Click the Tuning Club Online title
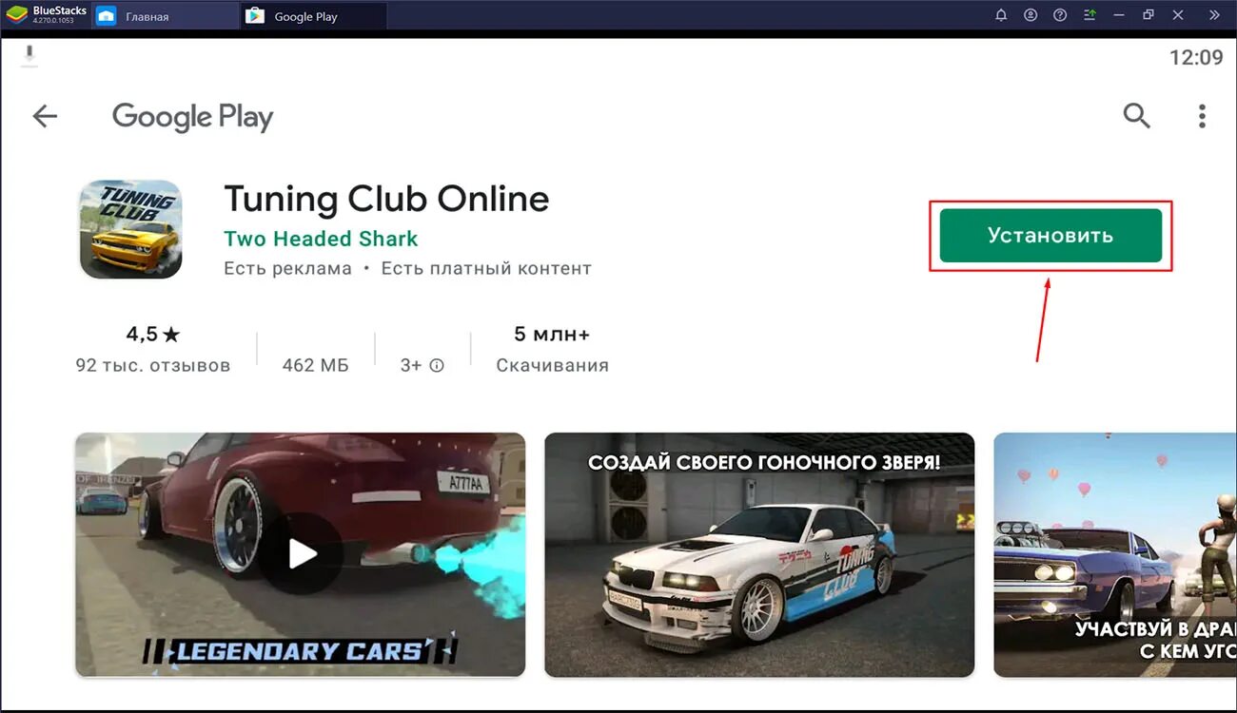Viewport: 1237px width, 713px height. click(386, 199)
